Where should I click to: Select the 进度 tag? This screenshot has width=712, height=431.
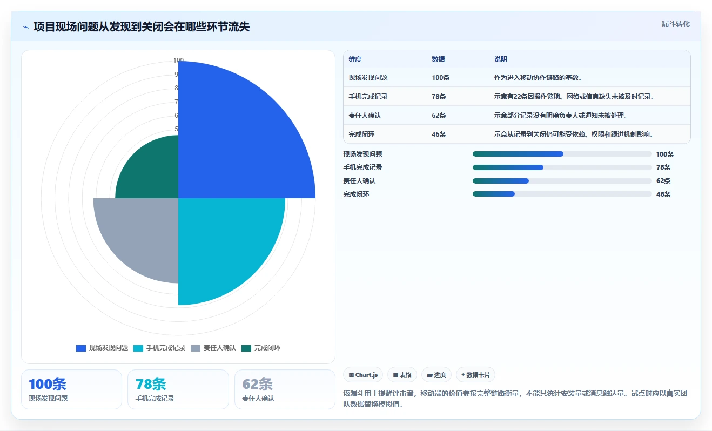[x=436, y=375]
